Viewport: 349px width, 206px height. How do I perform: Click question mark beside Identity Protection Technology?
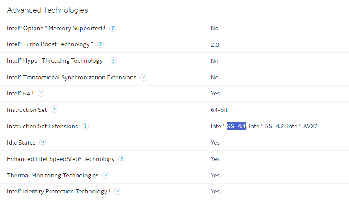pyautogui.click(x=118, y=191)
